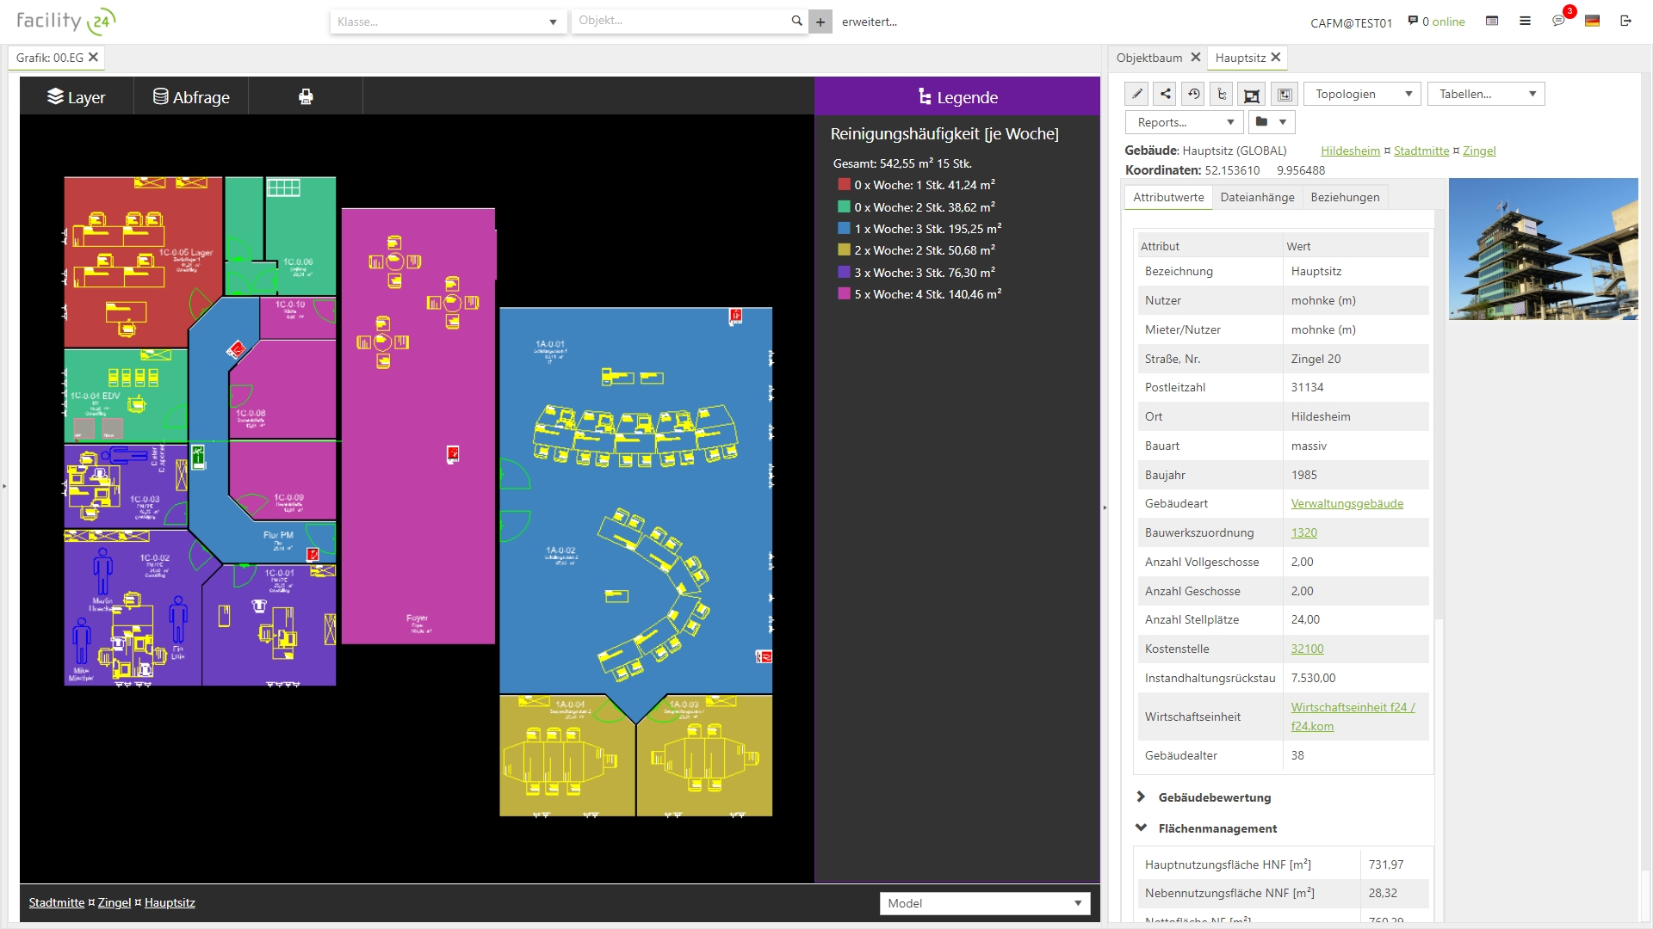Open the Reports dropdown
This screenshot has width=1653, height=929.
tap(1184, 122)
